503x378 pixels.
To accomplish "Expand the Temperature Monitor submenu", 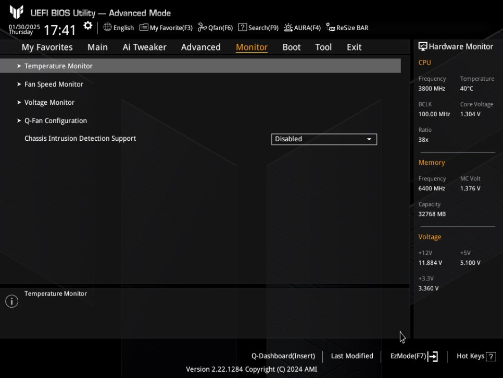I will (x=200, y=66).
